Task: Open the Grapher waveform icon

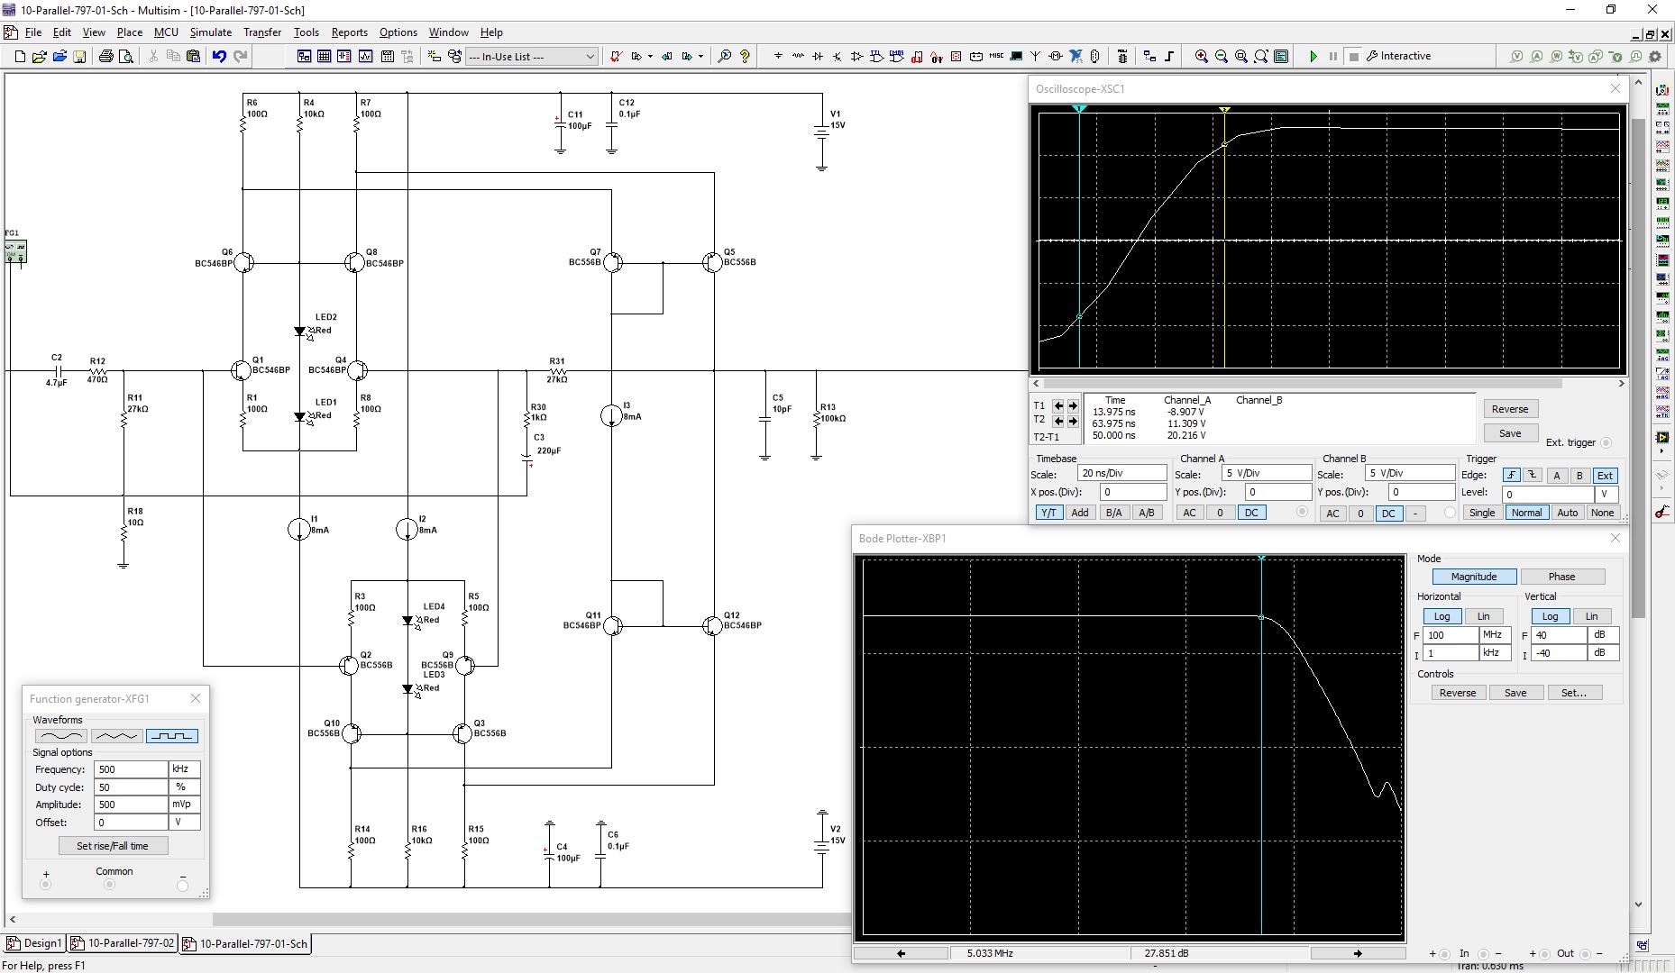Action: click(365, 56)
